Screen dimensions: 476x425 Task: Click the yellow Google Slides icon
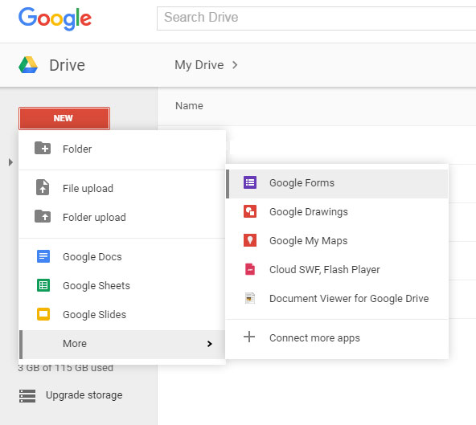[x=43, y=314]
